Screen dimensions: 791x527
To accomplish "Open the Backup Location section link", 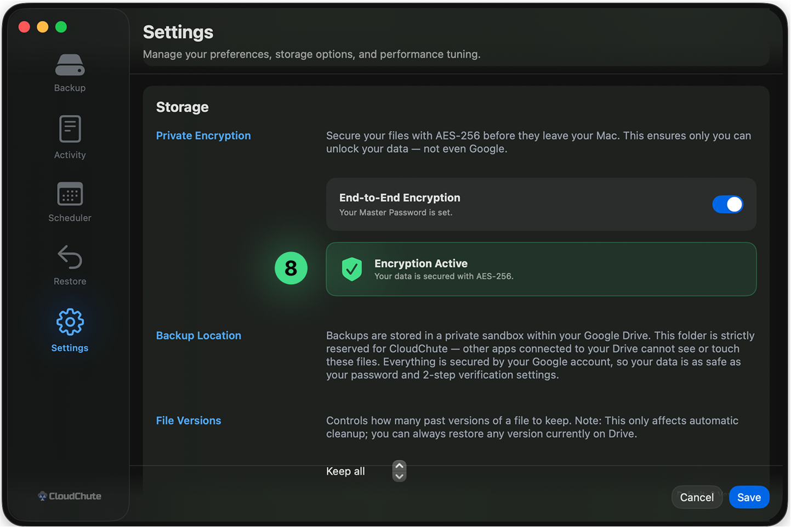I will [x=198, y=335].
